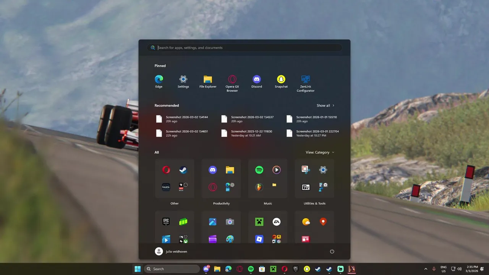Open Screenshot 2026-03-01 222704 file
Image resolution: width=489 pixels, height=275 pixels.
313,133
